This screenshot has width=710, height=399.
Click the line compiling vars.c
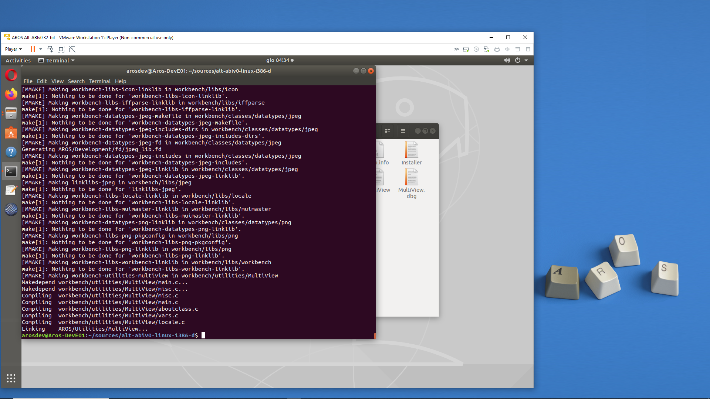coord(100,316)
